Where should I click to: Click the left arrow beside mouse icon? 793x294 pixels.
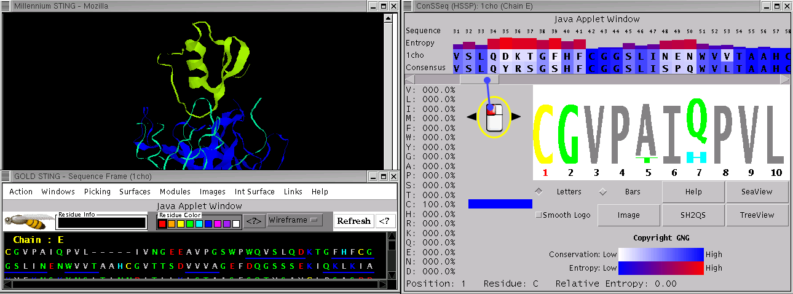click(x=471, y=116)
